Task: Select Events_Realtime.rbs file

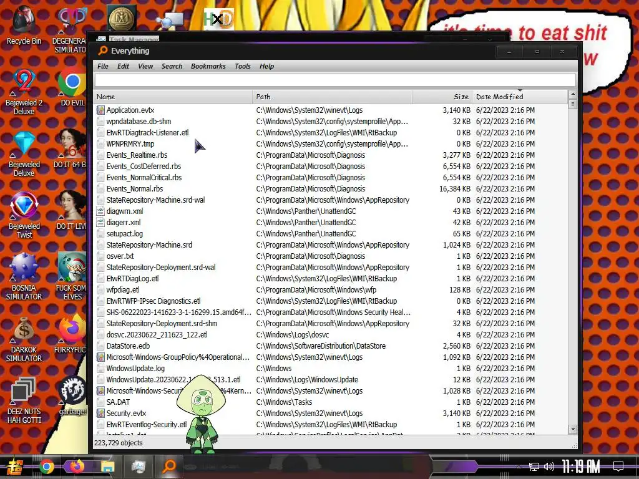Action: tap(330, 155)
